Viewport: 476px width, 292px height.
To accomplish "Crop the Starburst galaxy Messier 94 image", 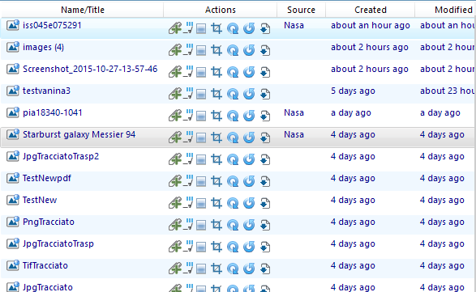I will (x=217, y=138).
